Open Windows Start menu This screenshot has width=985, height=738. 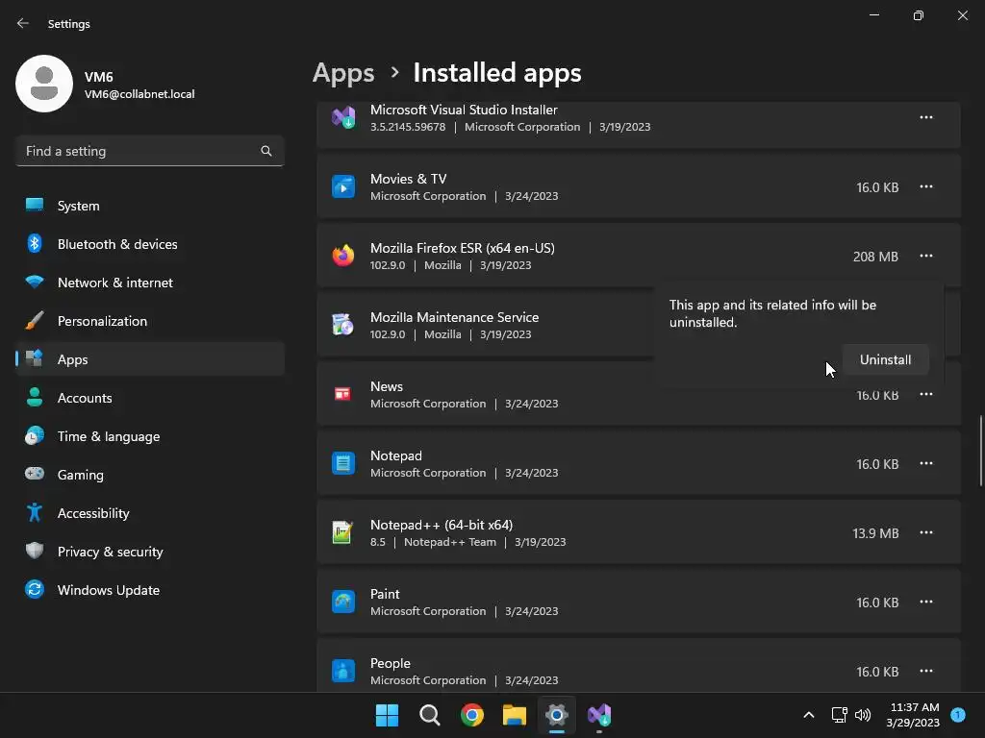pos(387,715)
